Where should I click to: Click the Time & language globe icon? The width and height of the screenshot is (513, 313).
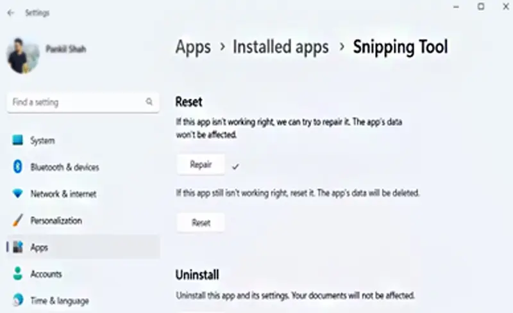click(x=18, y=300)
